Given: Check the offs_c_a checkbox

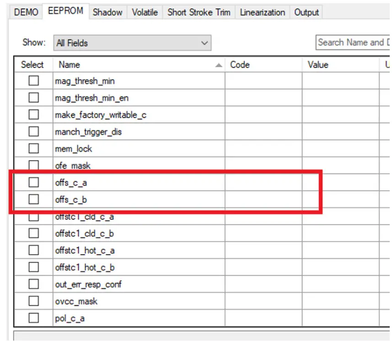Looking at the screenshot, I should (34, 182).
